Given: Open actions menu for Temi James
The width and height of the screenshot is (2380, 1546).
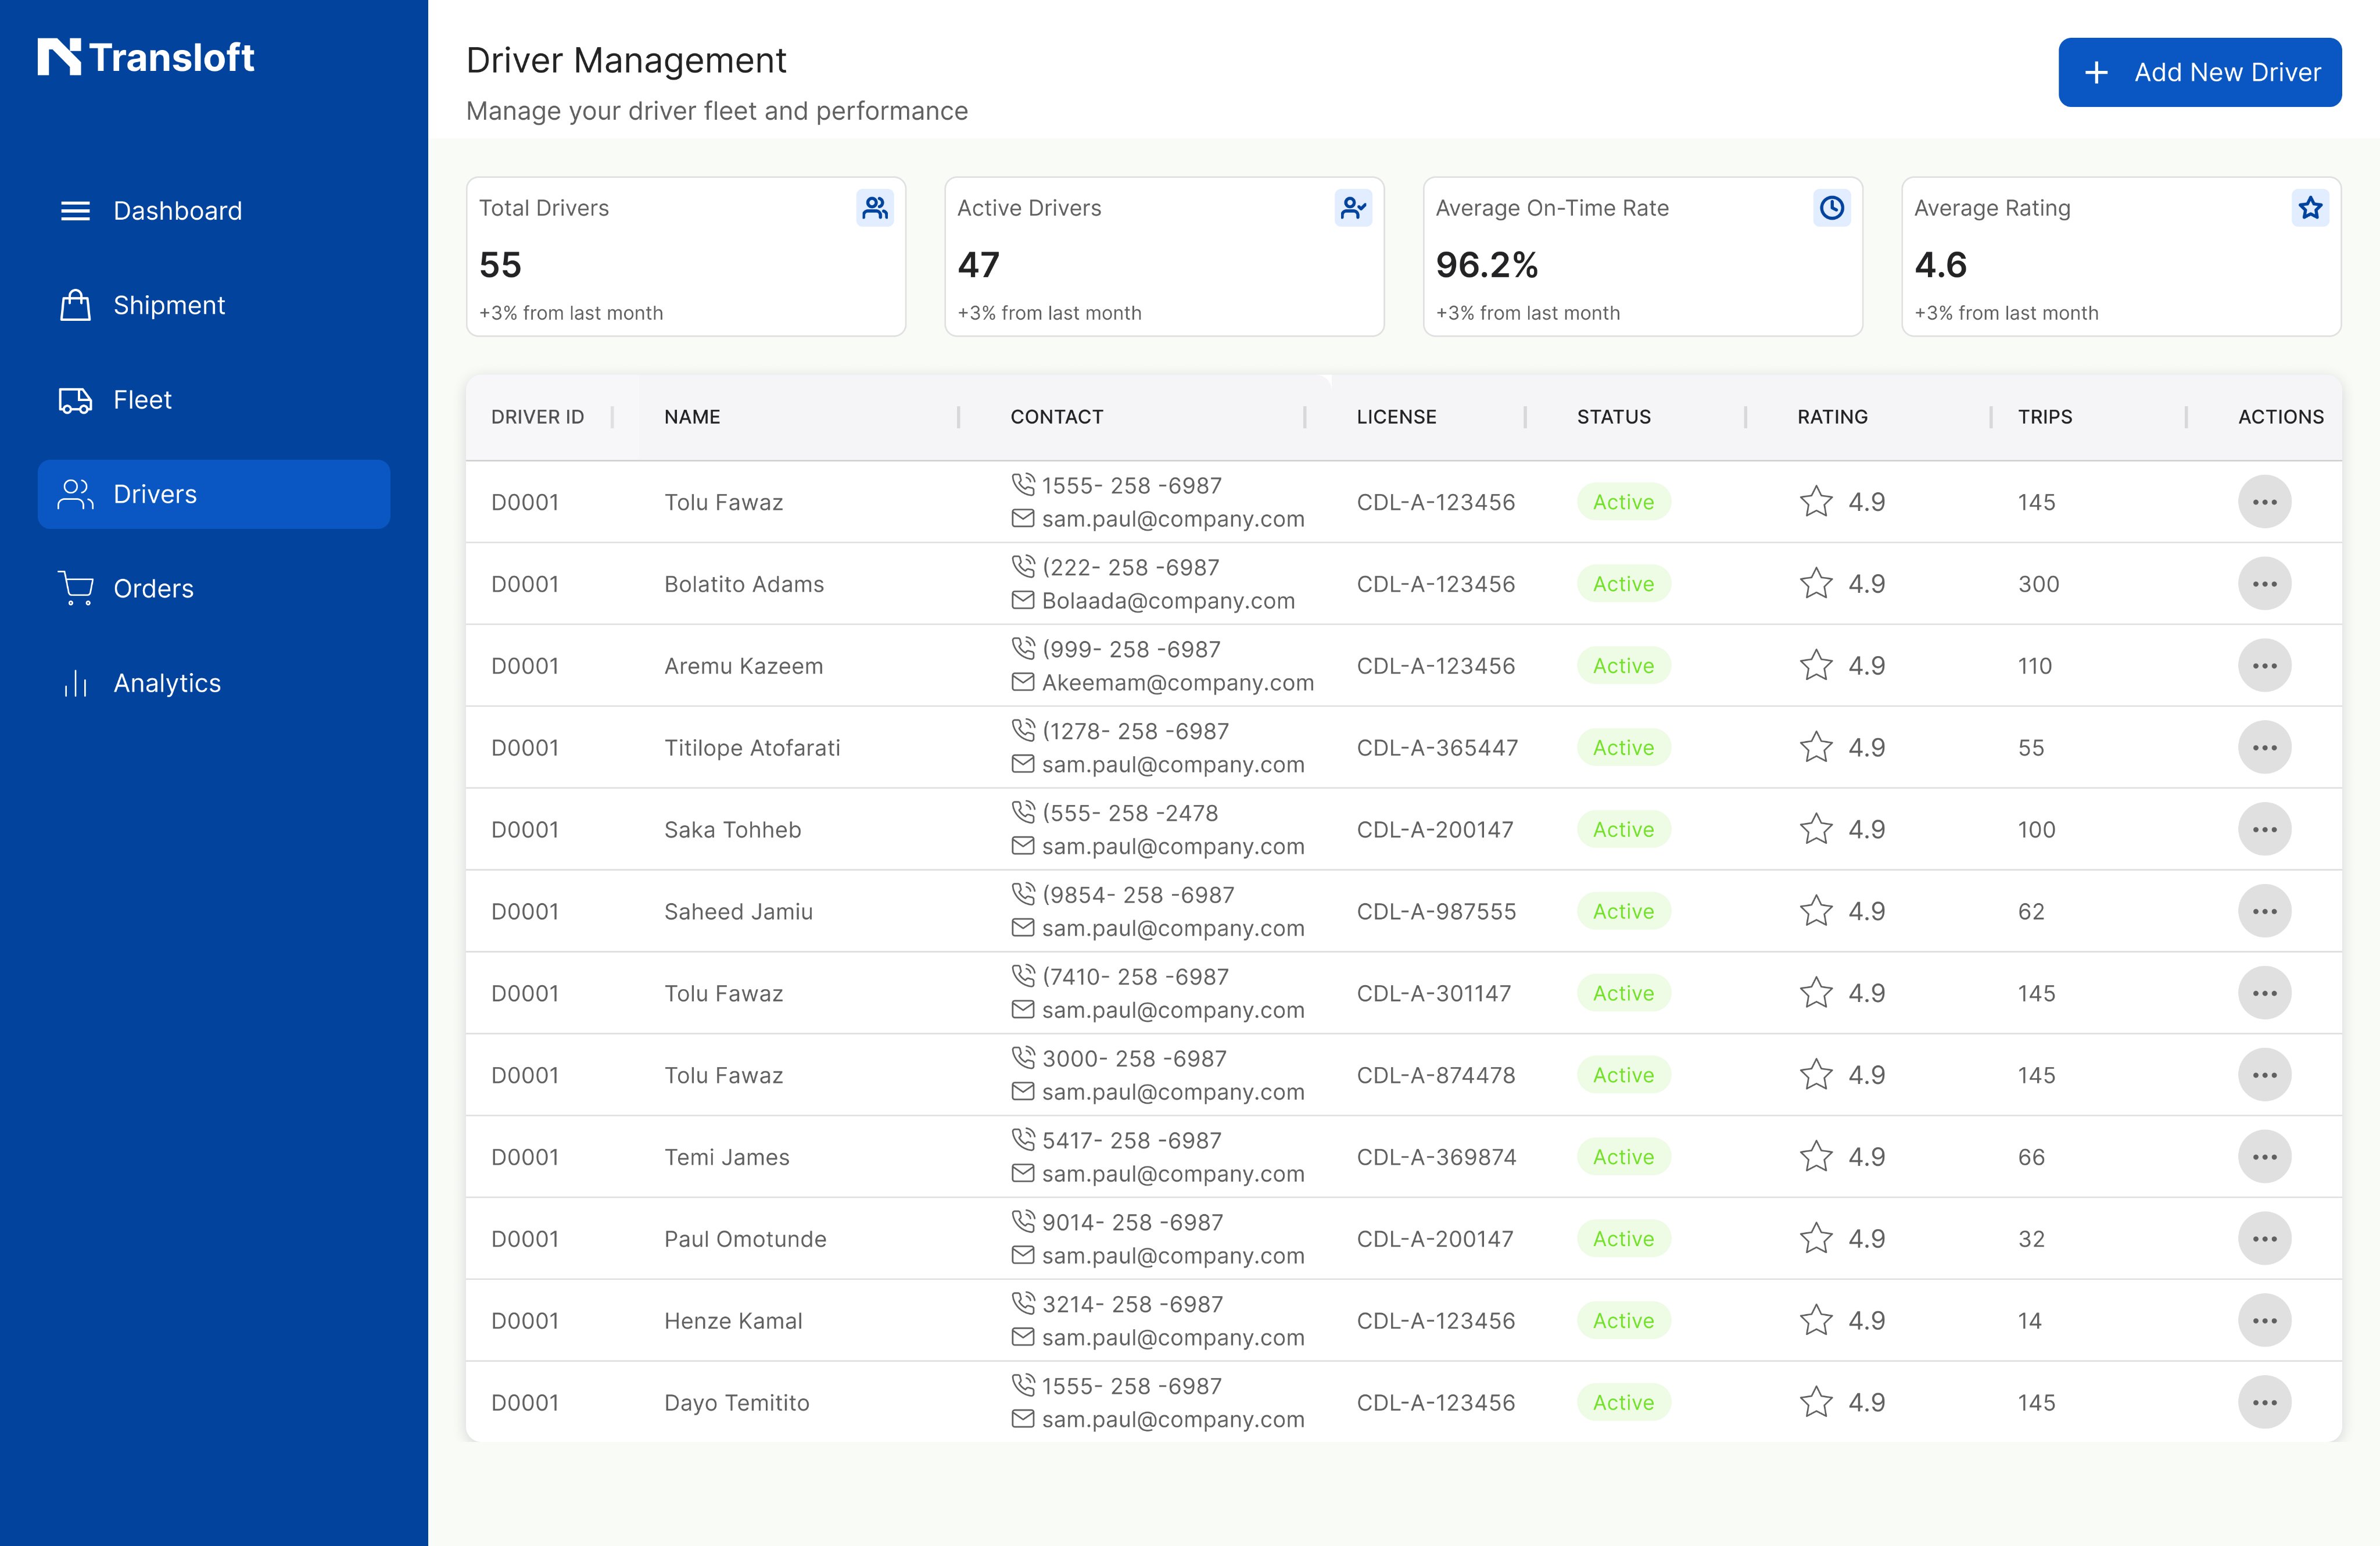Looking at the screenshot, I should pyautogui.click(x=2264, y=1157).
